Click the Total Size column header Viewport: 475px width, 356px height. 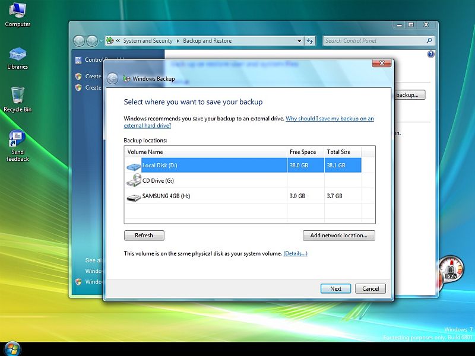tap(343, 152)
